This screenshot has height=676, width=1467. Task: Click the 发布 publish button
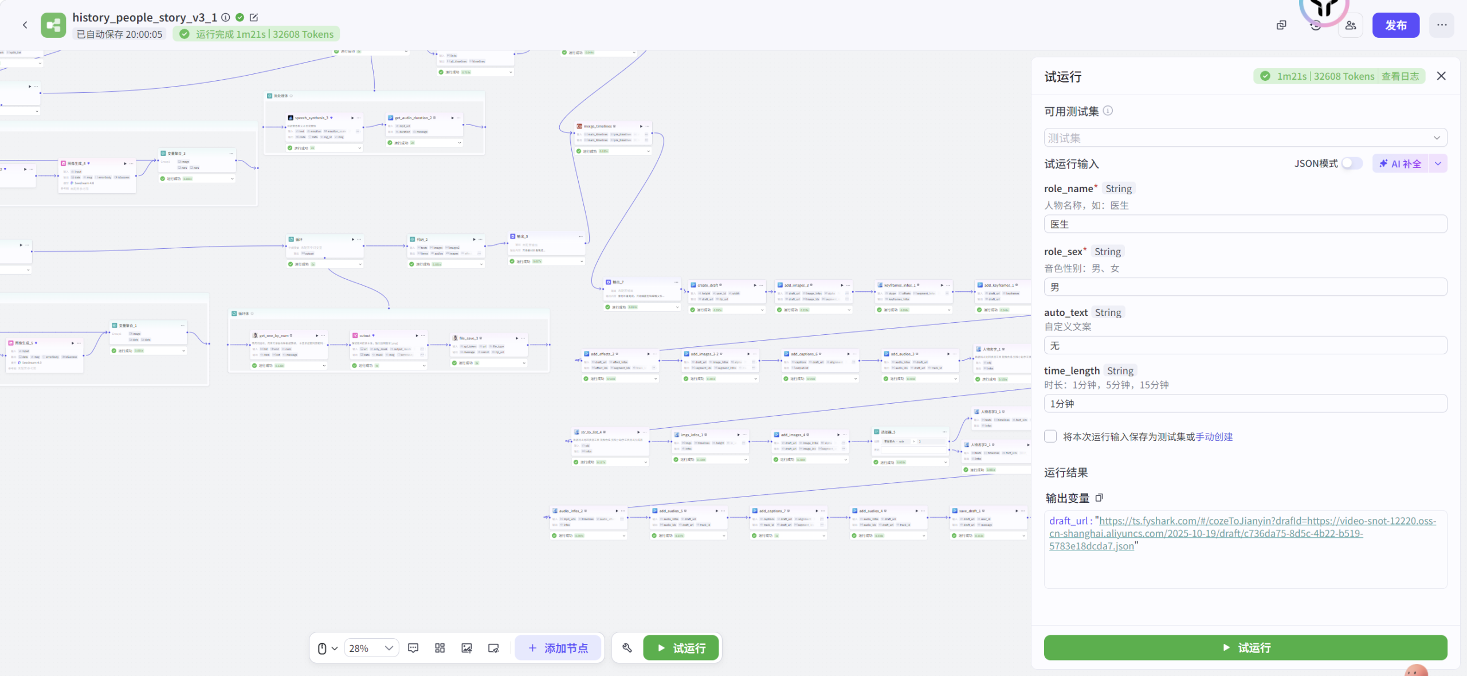point(1395,25)
